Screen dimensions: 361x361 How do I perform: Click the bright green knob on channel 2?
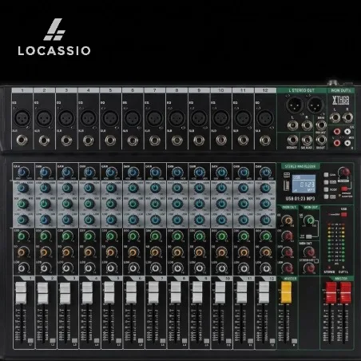(45, 236)
